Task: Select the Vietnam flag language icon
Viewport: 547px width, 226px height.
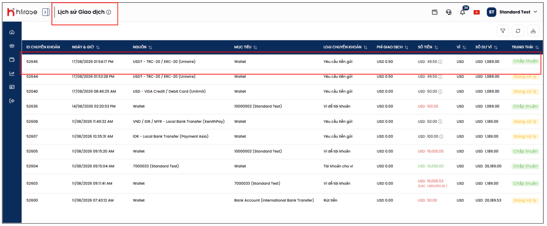Action: 477,12
